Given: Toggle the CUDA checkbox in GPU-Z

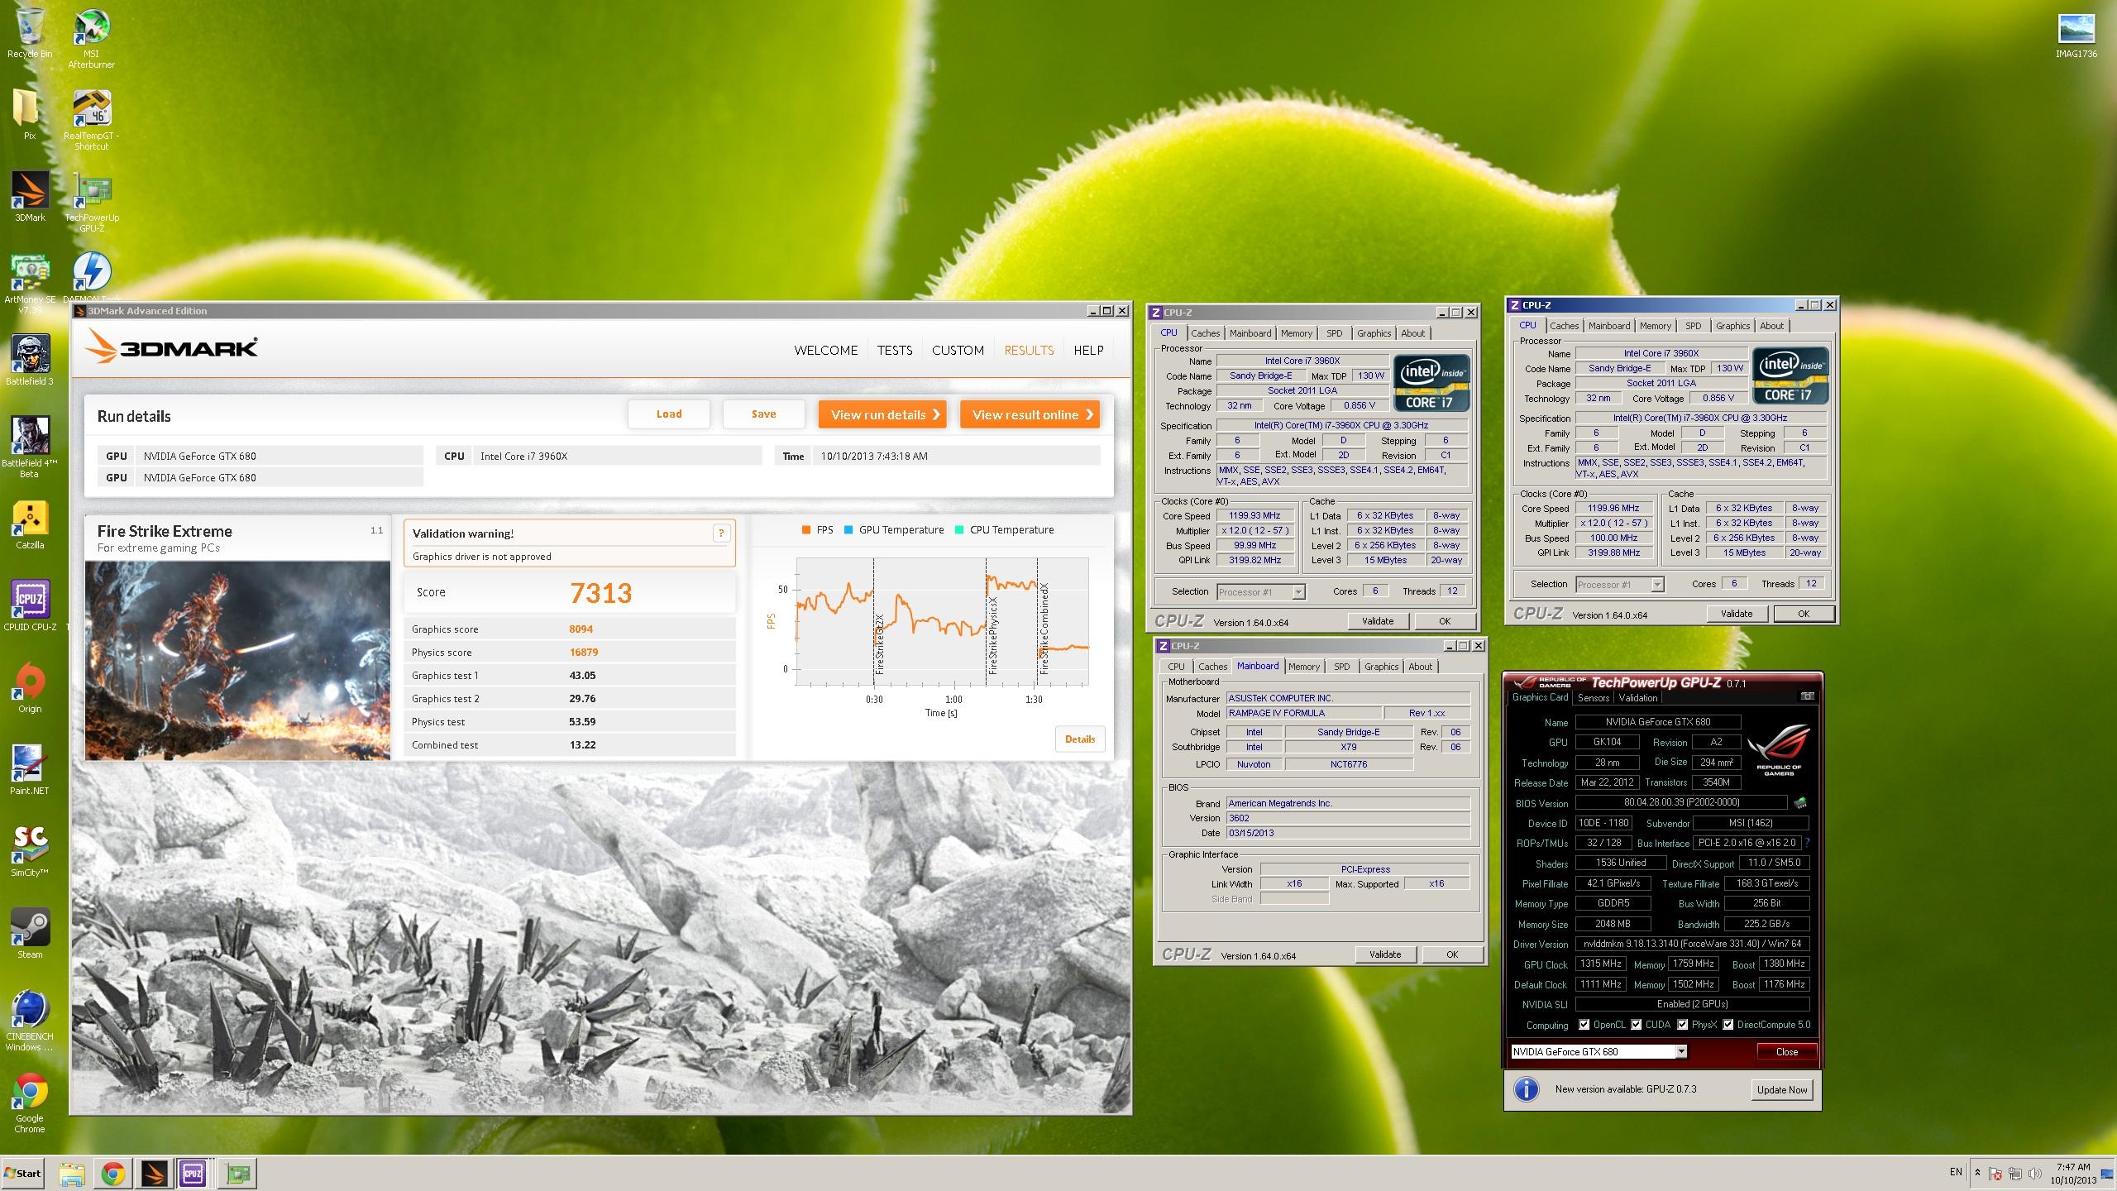Looking at the screenshot, I should (x=1636, y=1025).
